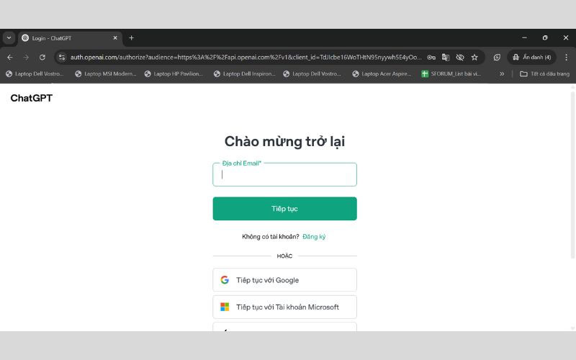Choose Tiếp tục với Google
Image resolution: width=576 pixels, height=360 pixels.
(x=284, y=280)
